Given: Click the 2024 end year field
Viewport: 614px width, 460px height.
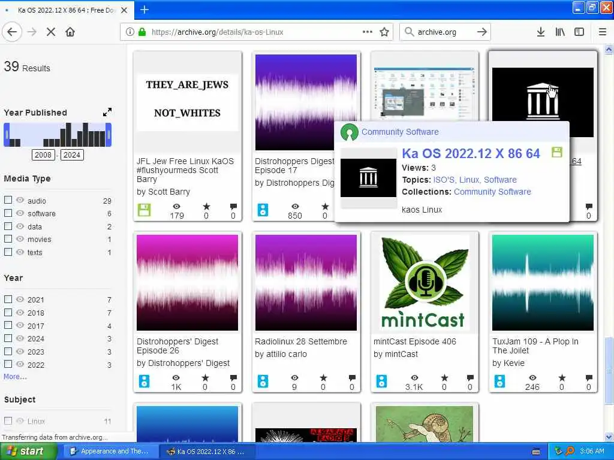Looking at the screenshot, I should pos(72,155).
